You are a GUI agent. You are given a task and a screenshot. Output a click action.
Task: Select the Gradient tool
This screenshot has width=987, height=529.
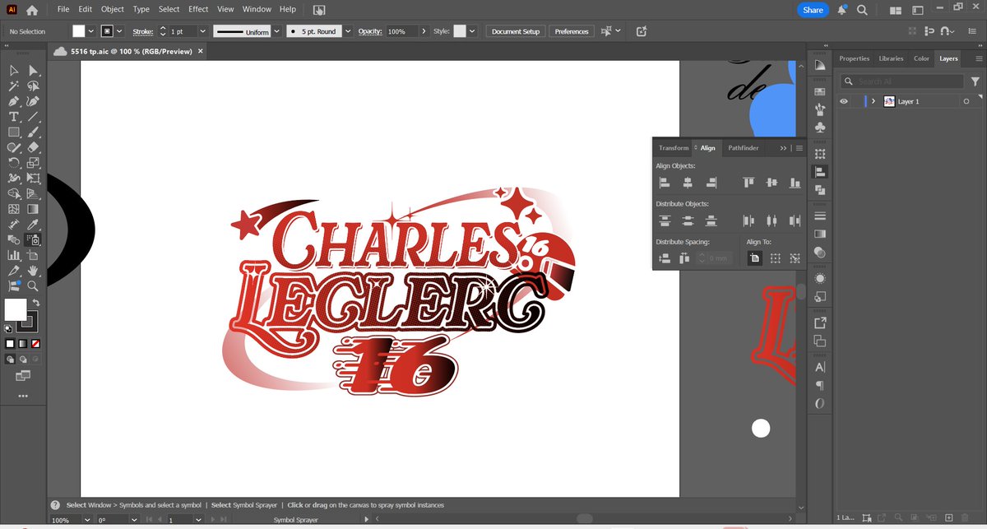click(33, 209)
